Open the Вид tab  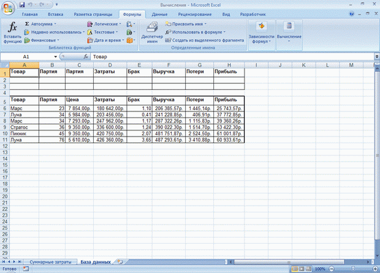click(x=226, y=14)
